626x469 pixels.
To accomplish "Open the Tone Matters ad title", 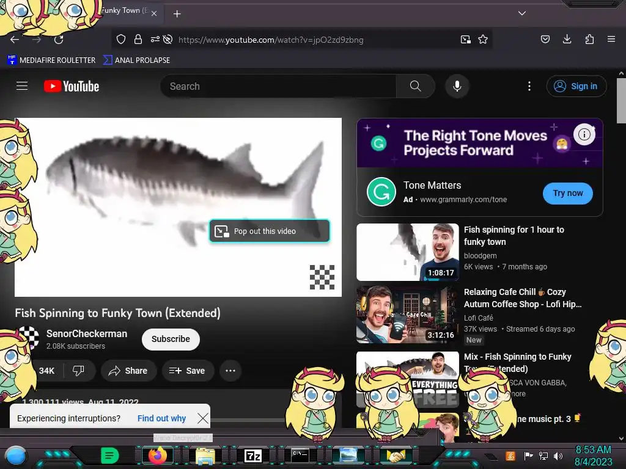I will (432, 186).
